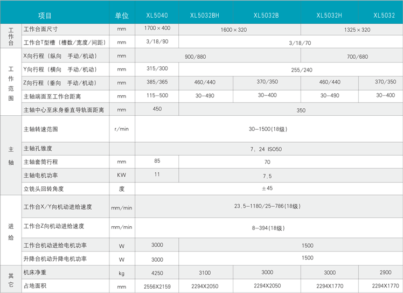Image resolution: width=403 pixels, height=293 pixels.
Task: Click the 1700 × 400 table size cell
Action: coord(157,27)
